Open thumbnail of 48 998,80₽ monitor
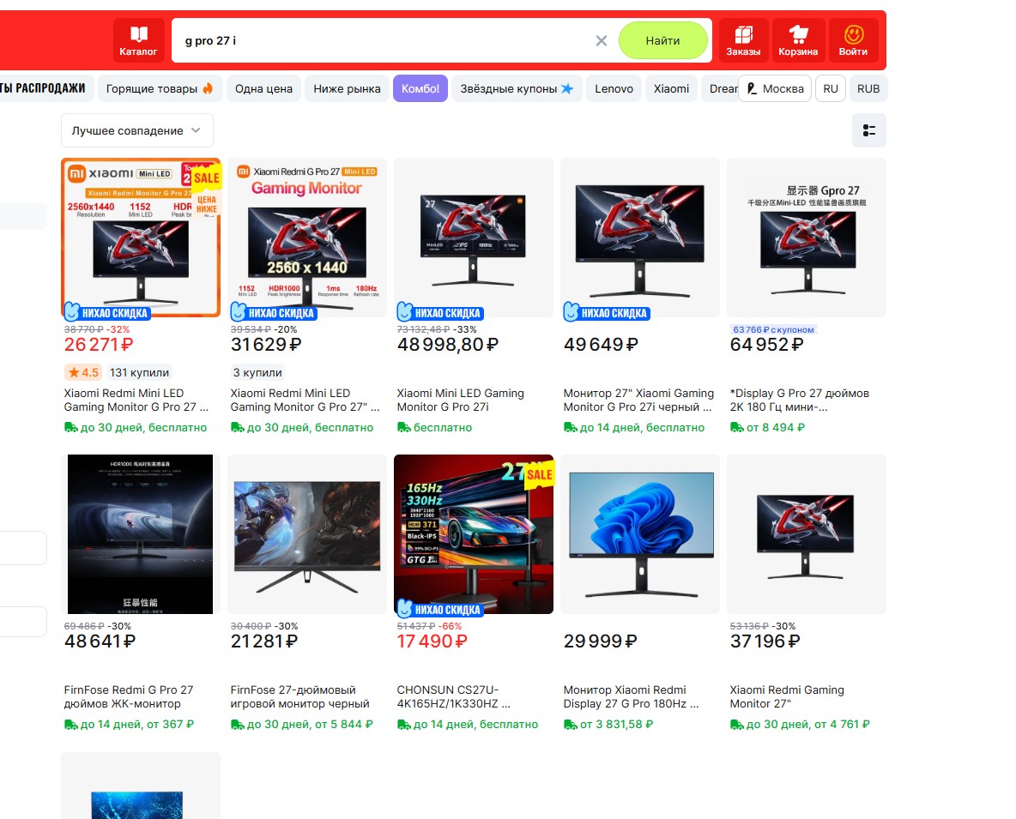Image resolution: width=1016 pixels, height=819 pixels. click(474, 238)
